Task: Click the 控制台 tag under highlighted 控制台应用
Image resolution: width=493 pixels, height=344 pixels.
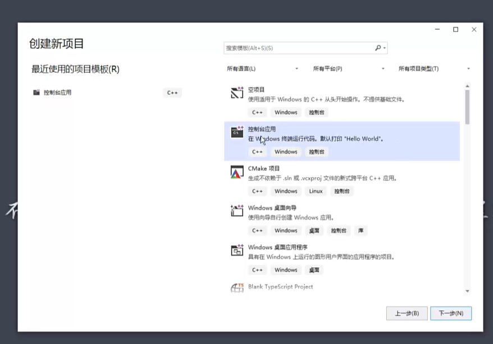Action: 317,152
